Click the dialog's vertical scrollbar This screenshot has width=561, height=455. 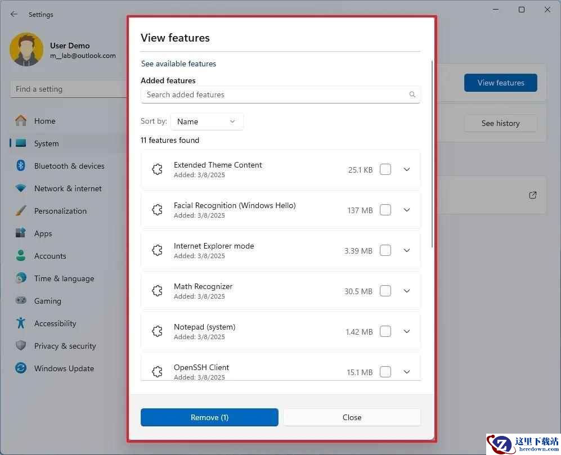pyautogui.click(x=432, y=154)
